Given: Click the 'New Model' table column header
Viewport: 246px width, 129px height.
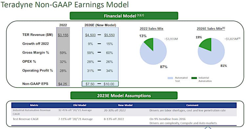Looking at the screenshot, I should pos(125,105).
